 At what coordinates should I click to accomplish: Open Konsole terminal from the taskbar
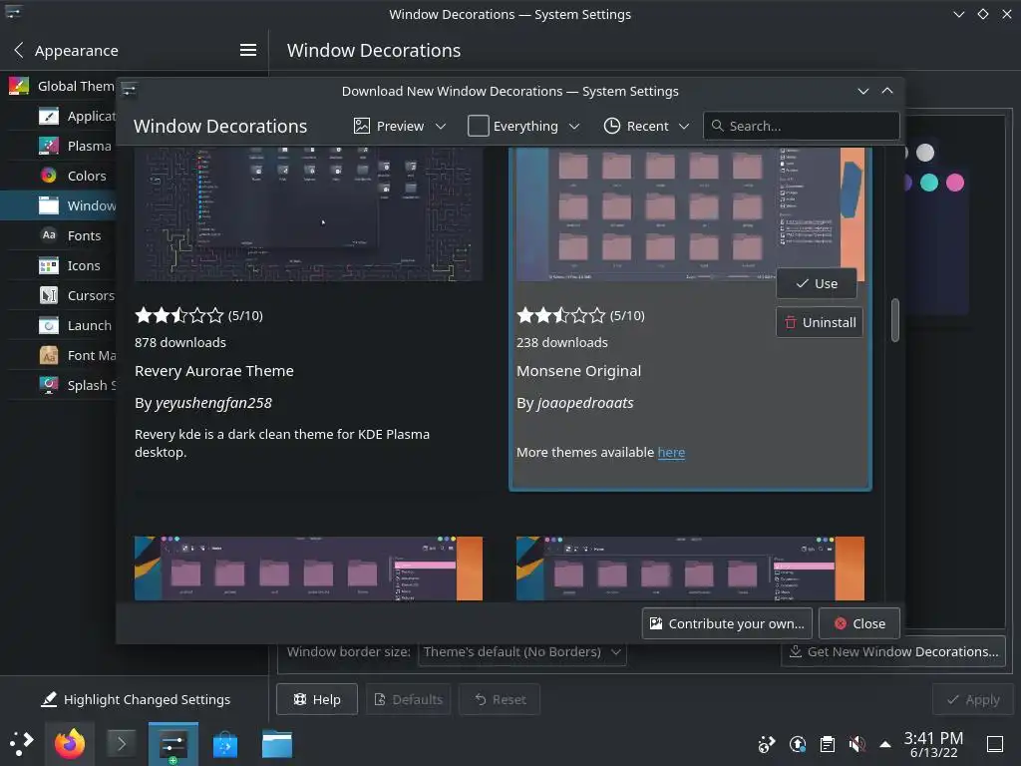(x=121, y=744)
